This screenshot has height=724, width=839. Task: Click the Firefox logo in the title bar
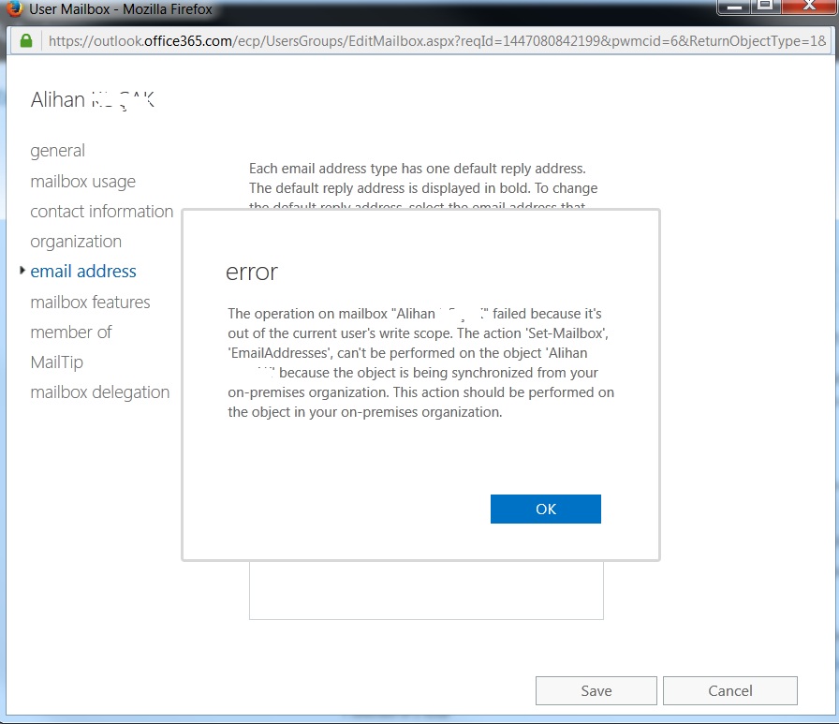pyautogui.click(x=15, y=9)
